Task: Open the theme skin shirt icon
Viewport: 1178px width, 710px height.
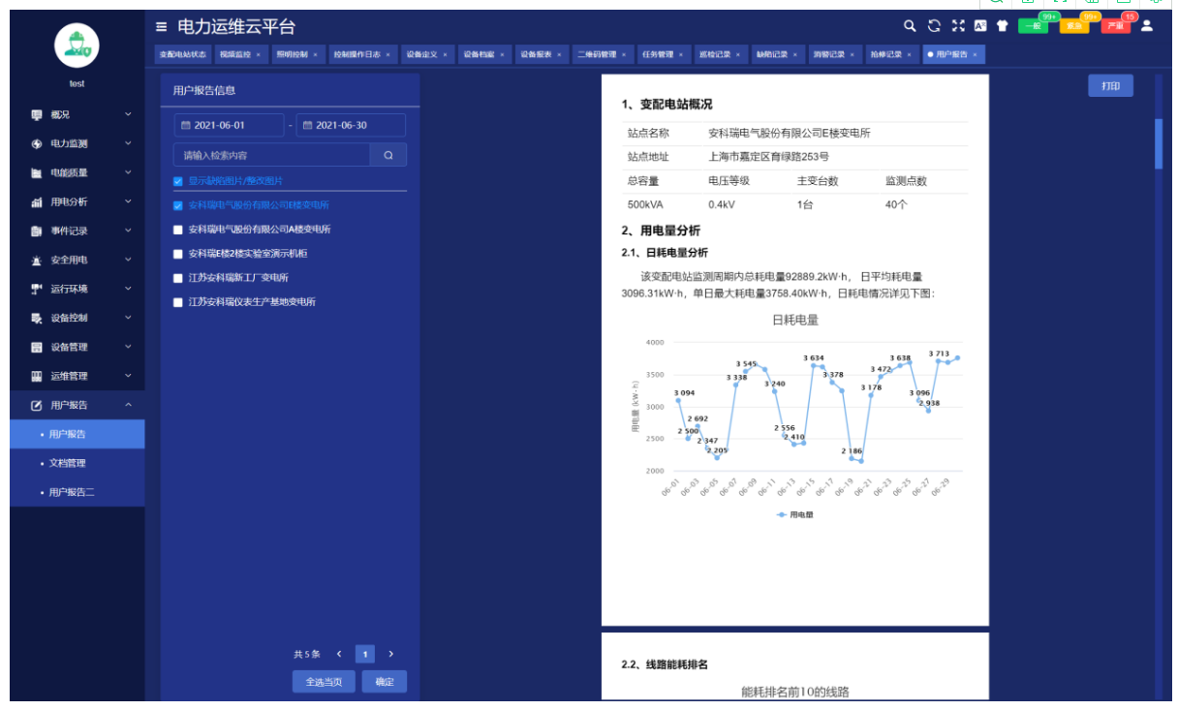Action: coord(1003,26)
